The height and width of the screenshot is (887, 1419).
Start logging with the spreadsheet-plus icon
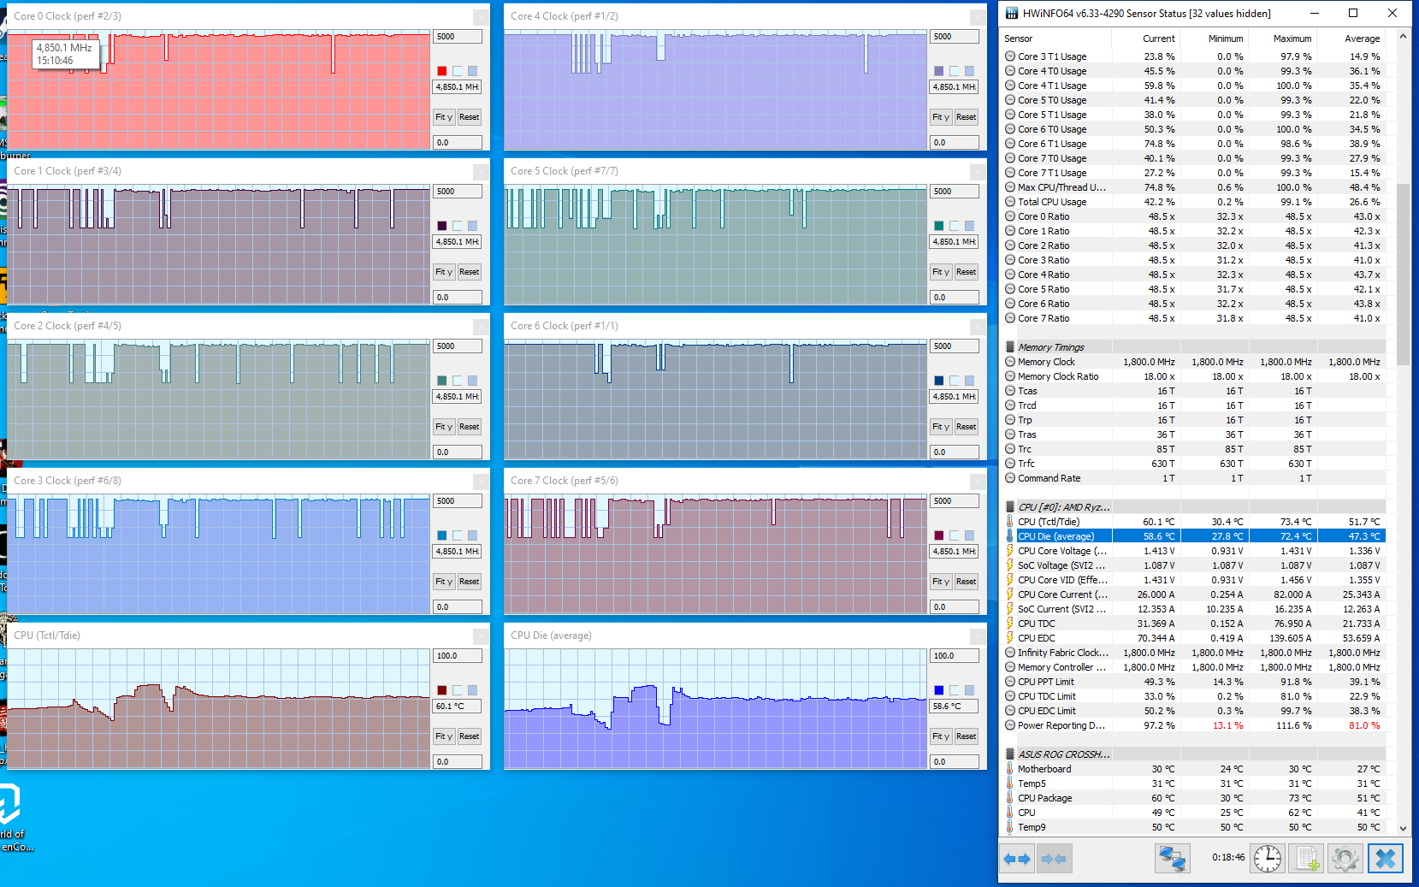(1306, 859)
